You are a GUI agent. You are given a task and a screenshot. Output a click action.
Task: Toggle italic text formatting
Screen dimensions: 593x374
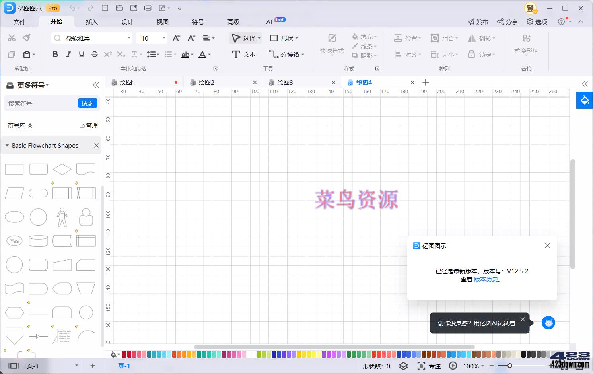click(68, 55)
